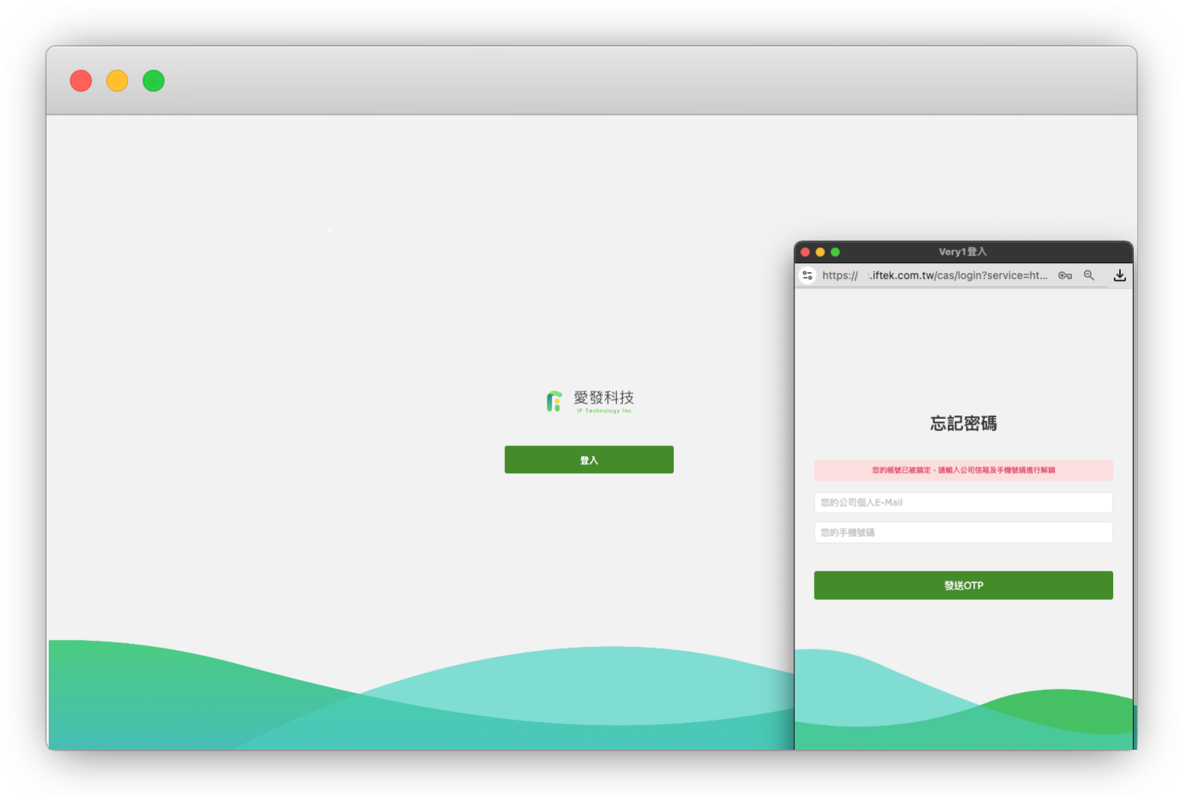1183x797 pixels.
Task: Maximize the Very1登入 popup with green button
Action: [835, 252]
